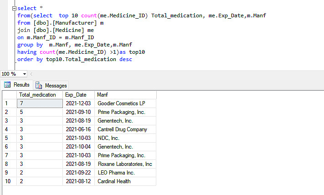Click cell 'Roxane Laboratories, Inc'
Image resolution: width=324 pixels, height=195 pixels.
click(x=125, y=164)
